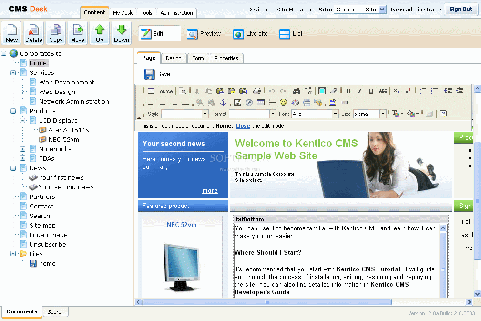
Task: Open Live site view
Action: tap(250, 34)
